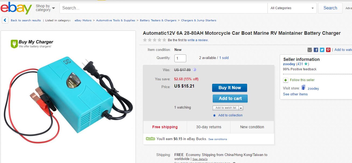Image resolution: width=352 pixels, height=163 pixels.
Task: Click the star icon for Add to collection
Action: pos(215,115)
